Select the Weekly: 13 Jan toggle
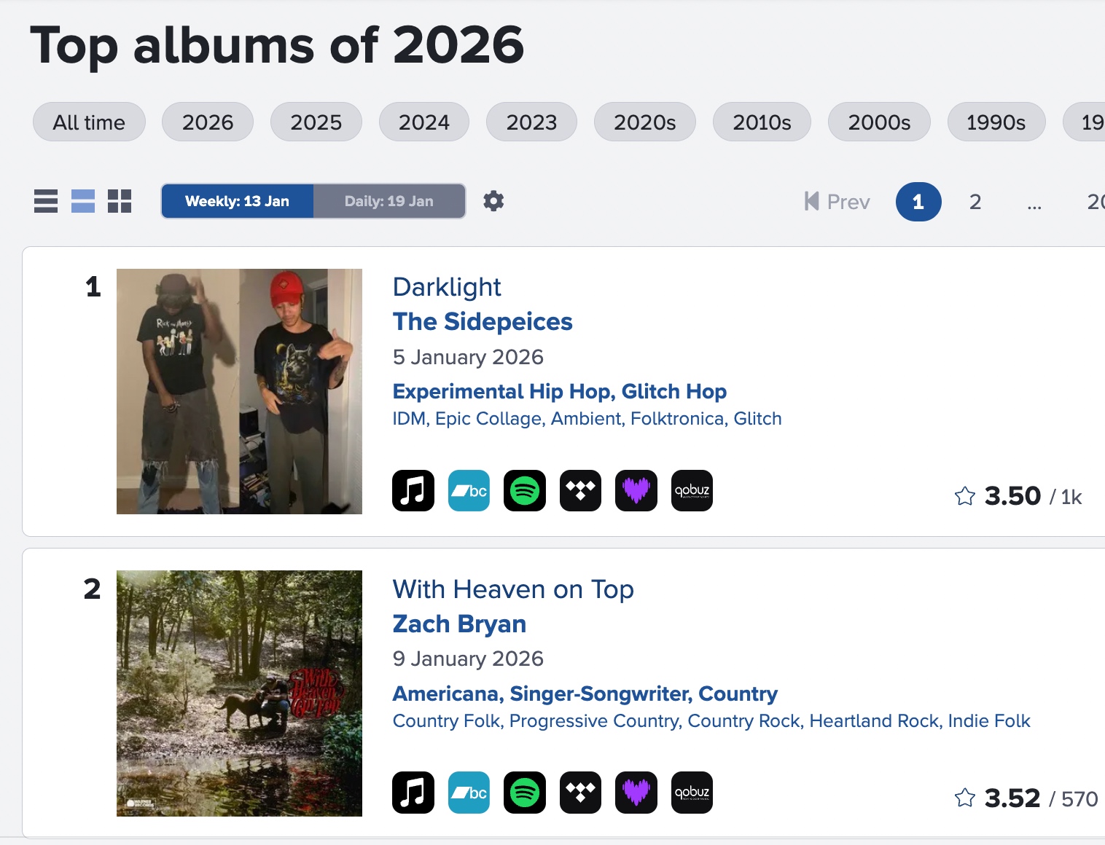The height and width of the screenshot is (845, 1105). (x=238, y=201)
